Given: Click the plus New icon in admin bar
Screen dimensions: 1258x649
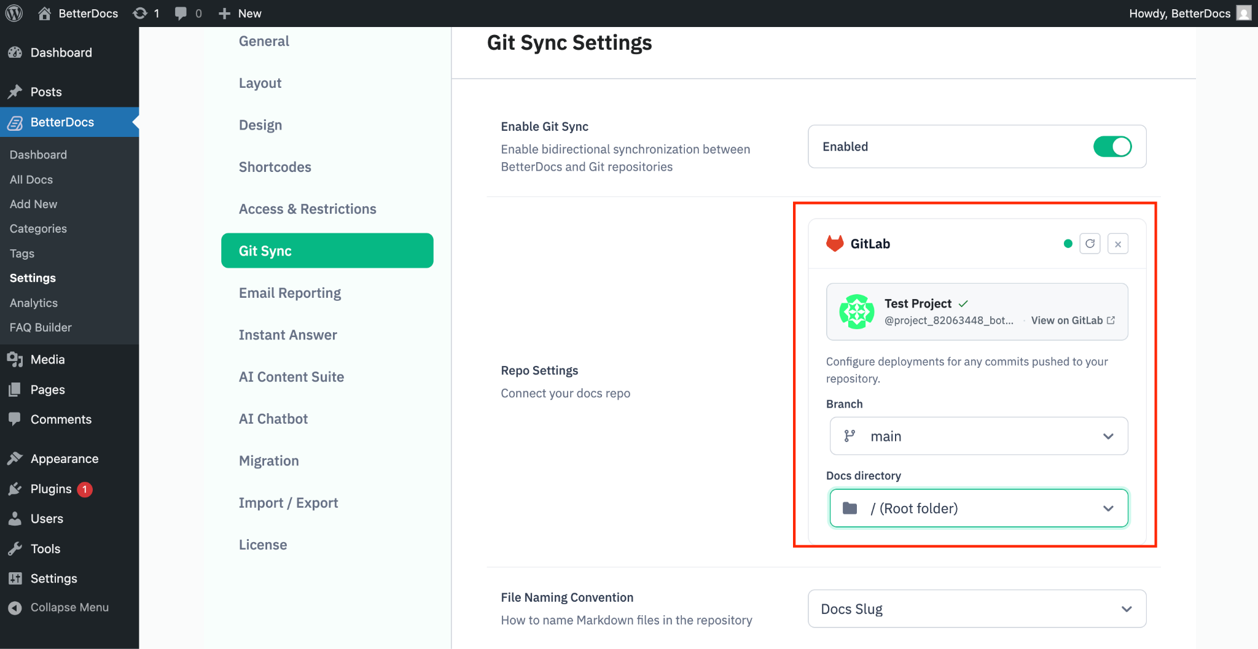Looking at the screenshot, I should coord(225,14).
